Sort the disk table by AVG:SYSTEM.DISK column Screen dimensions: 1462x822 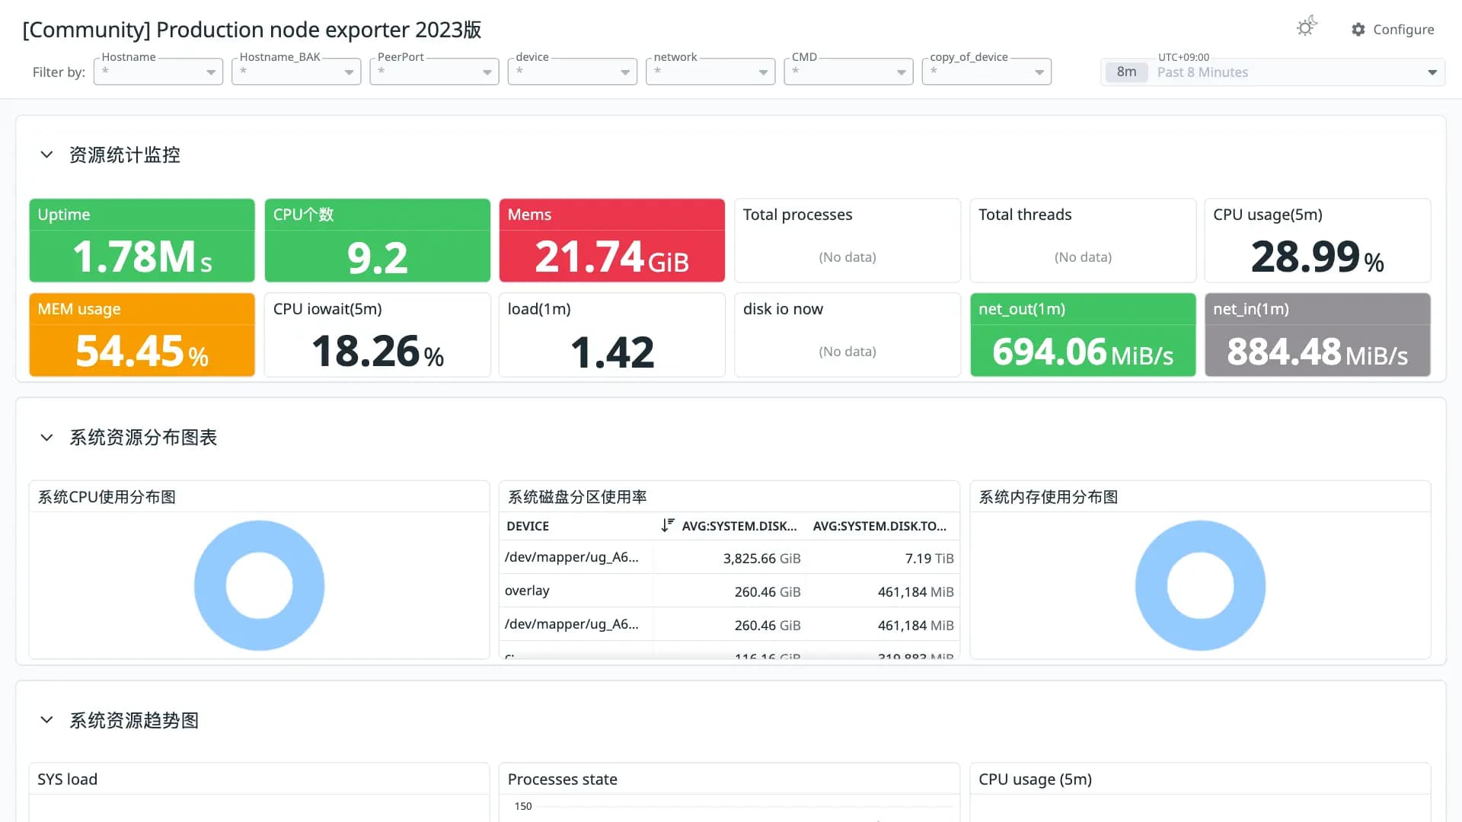click(729, 526)
